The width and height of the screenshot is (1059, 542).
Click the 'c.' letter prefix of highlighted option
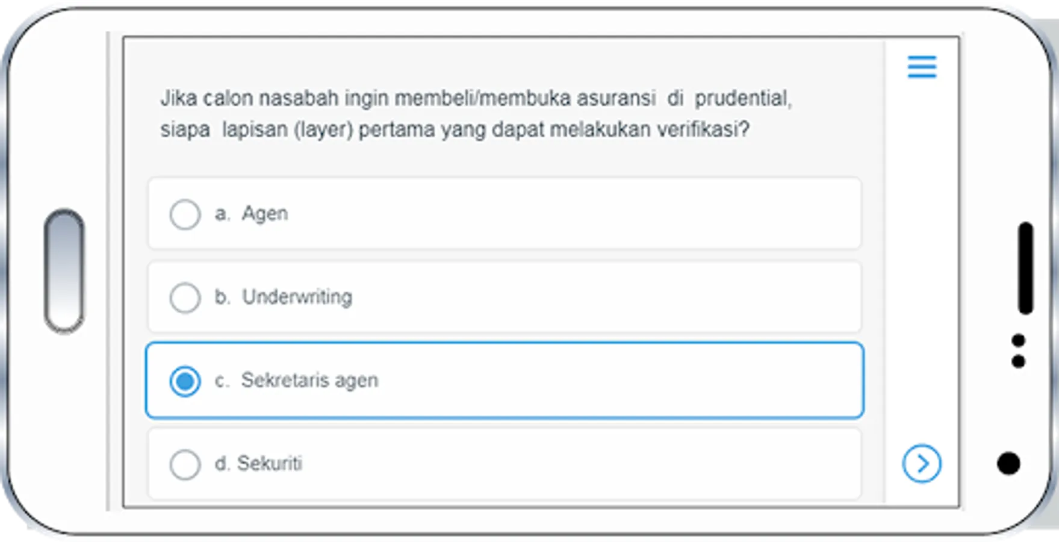click(x=222, y=381)
